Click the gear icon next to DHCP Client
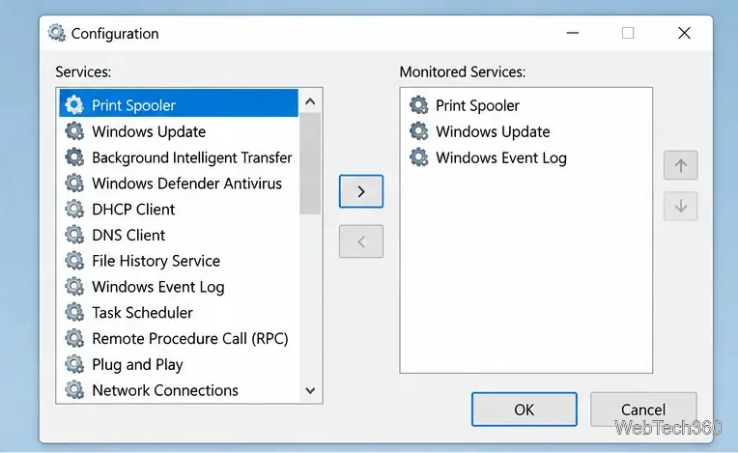This screenshot has height=453, width=738. coord(74,209)
